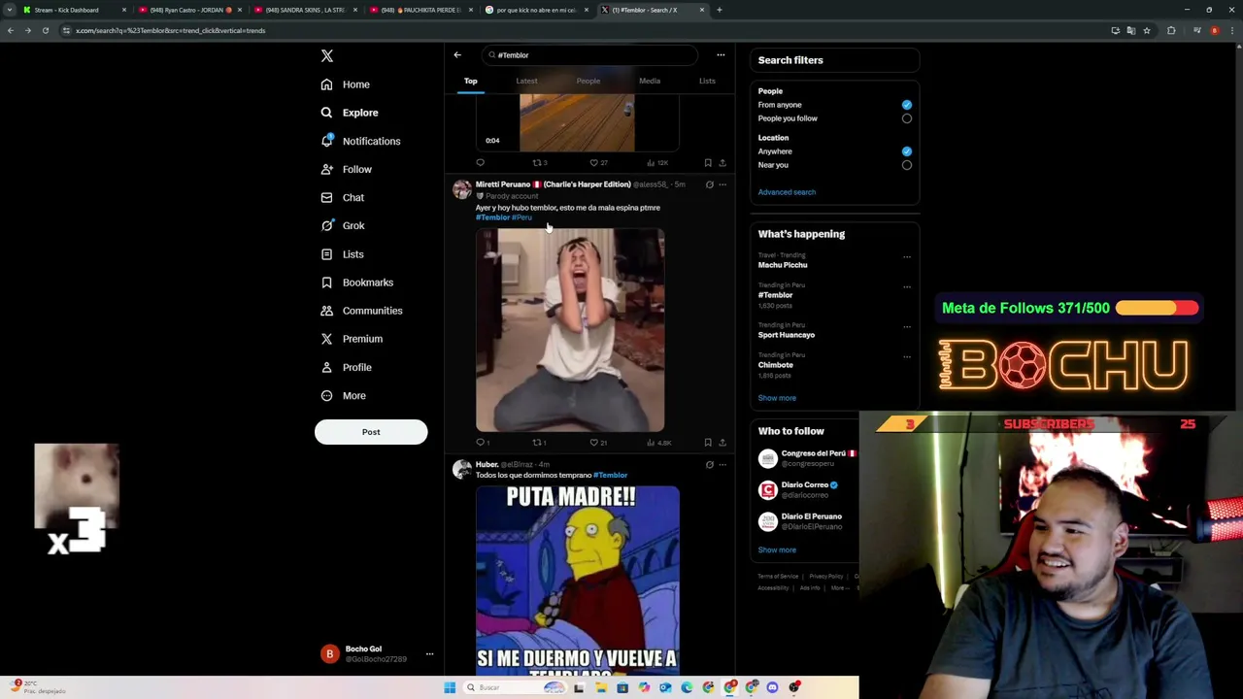Viewport: 1243px width, 699px height.
Task: Open Microsoft Edge from the taskbar
Action: coord(687,687)
